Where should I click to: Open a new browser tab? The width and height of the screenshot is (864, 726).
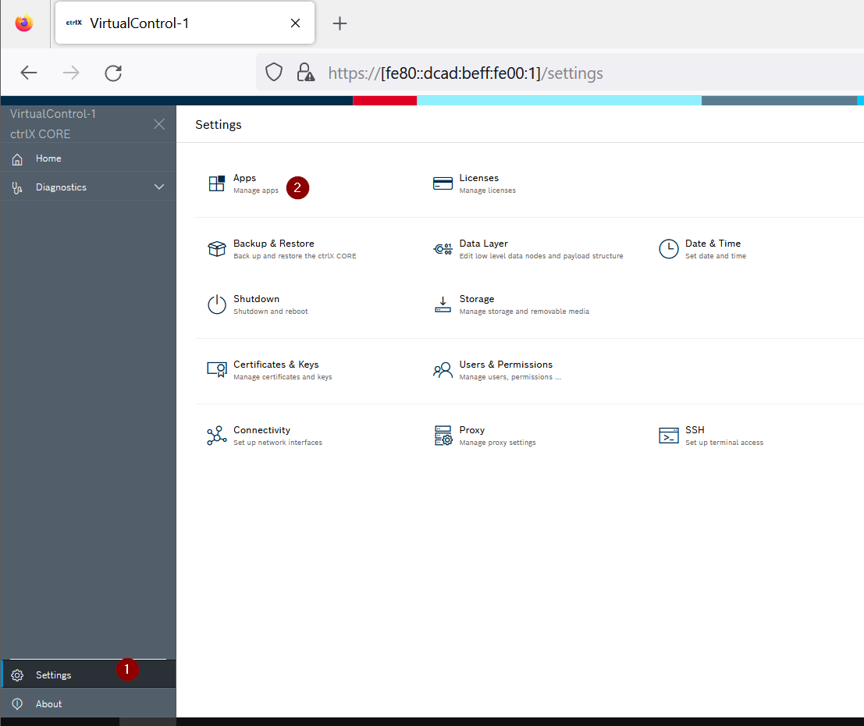340,23
